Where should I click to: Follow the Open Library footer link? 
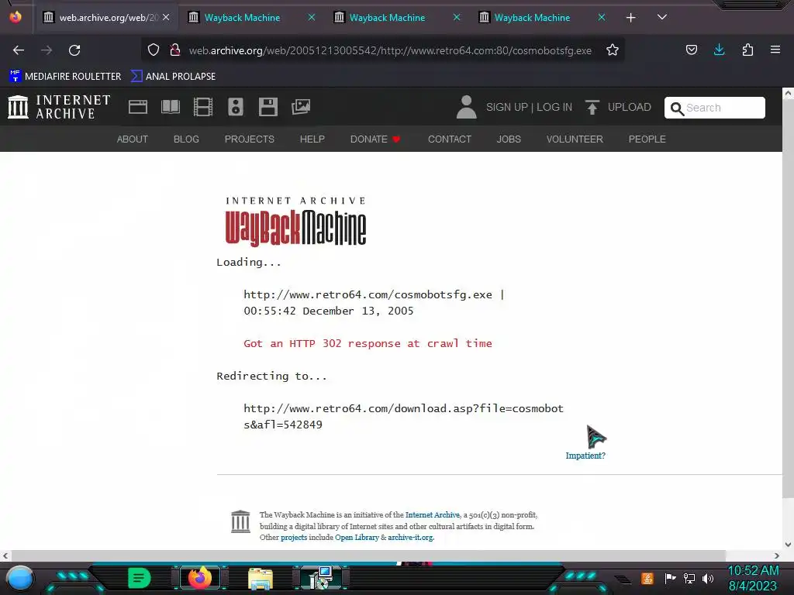pos(357,538)
